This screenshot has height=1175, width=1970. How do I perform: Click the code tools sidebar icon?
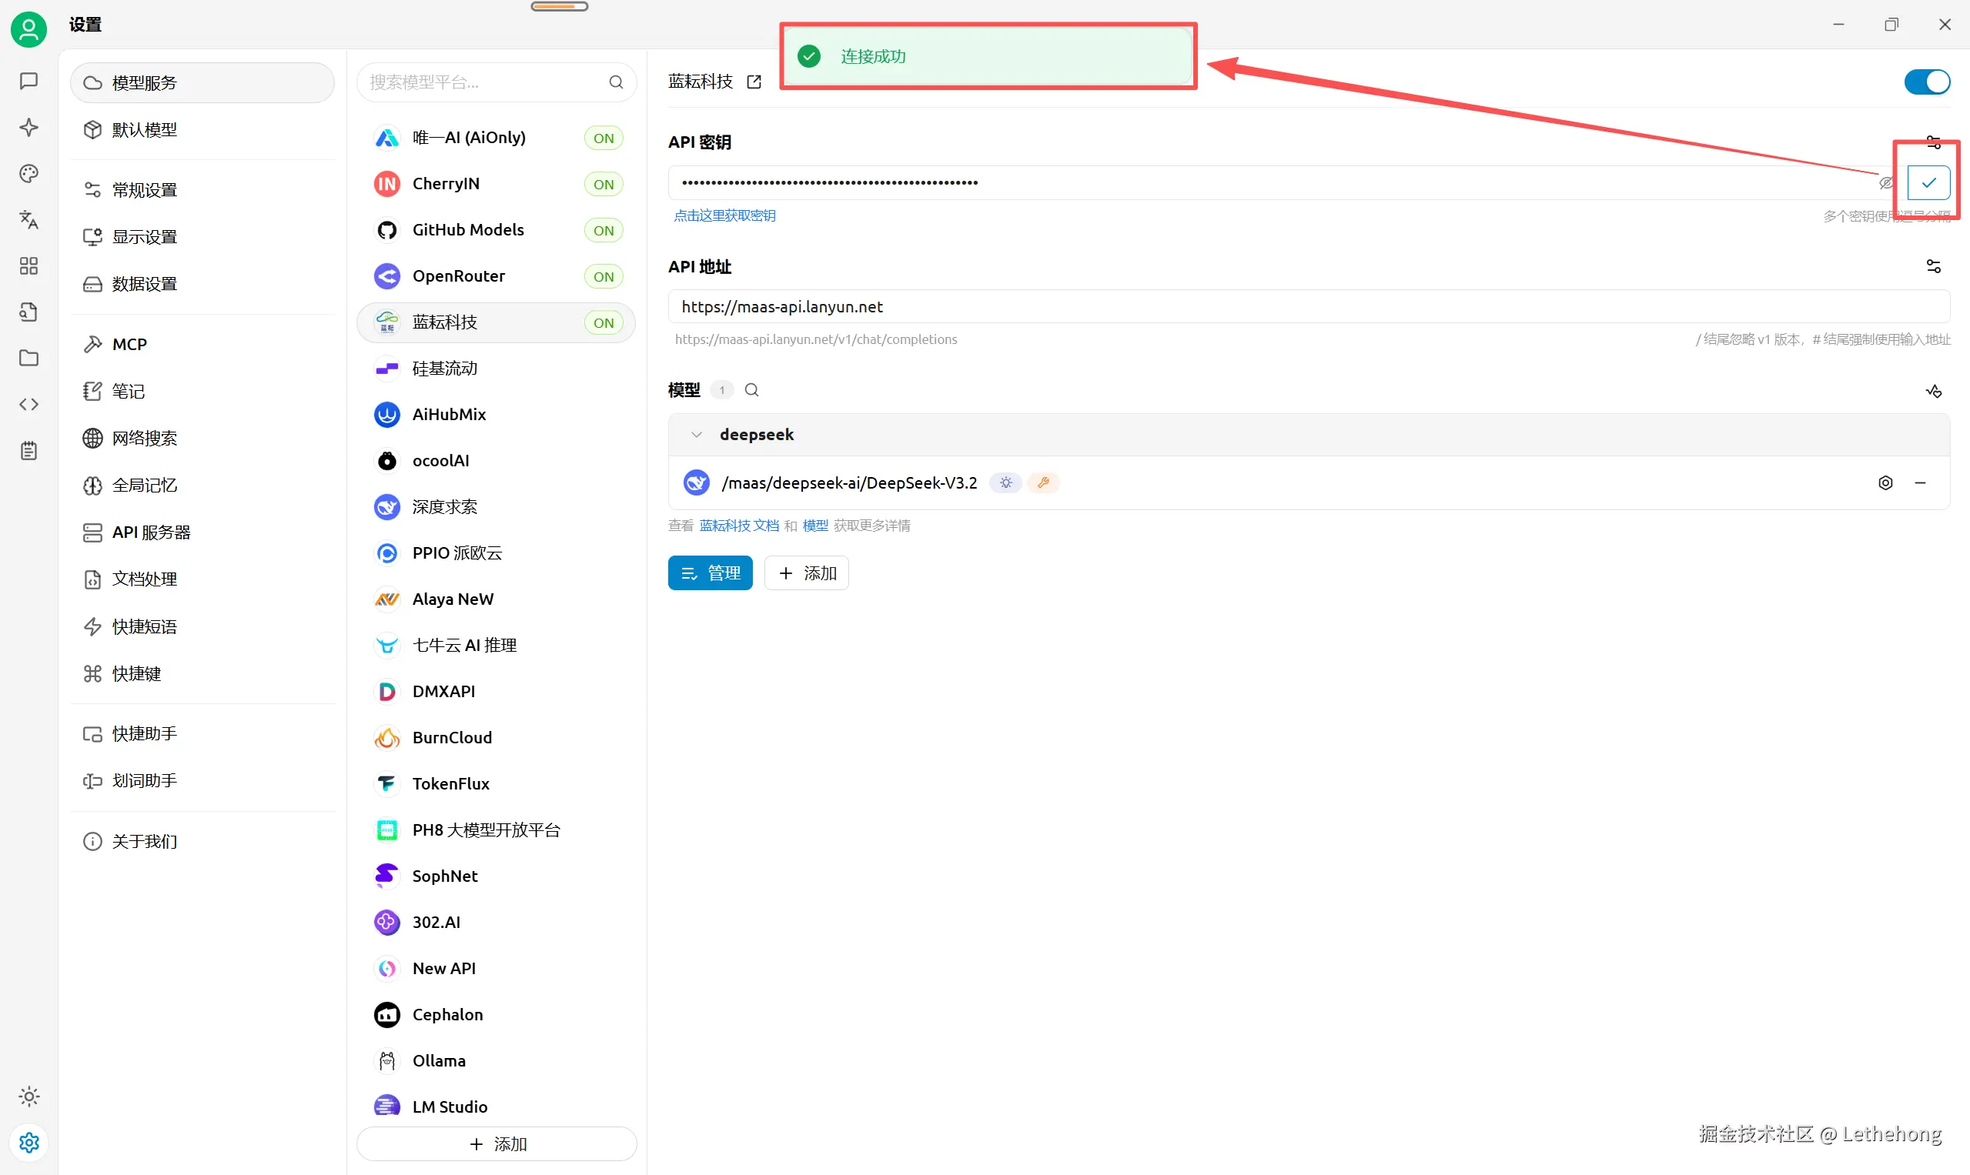(x=28, y=405)
